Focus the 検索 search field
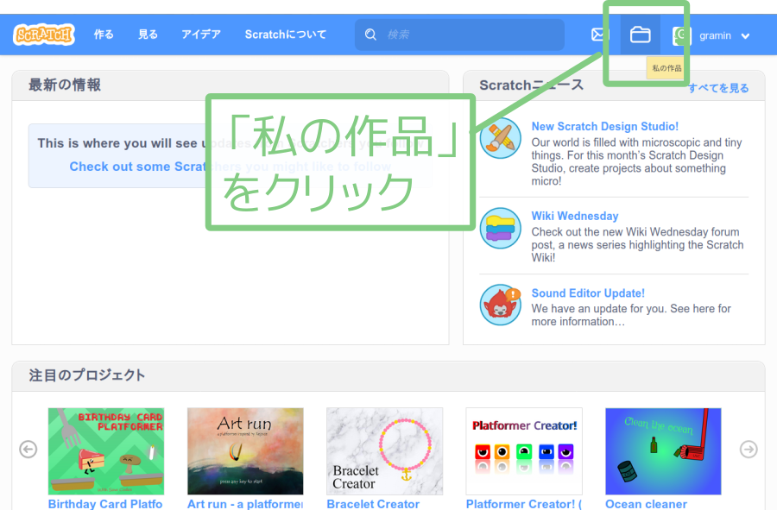777x510 pixels. [x=459, y=35]
